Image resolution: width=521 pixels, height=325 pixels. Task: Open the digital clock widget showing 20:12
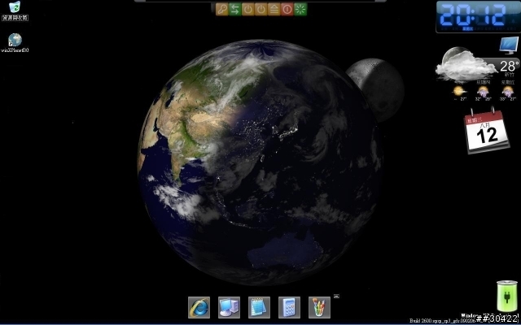click(478, 16)
